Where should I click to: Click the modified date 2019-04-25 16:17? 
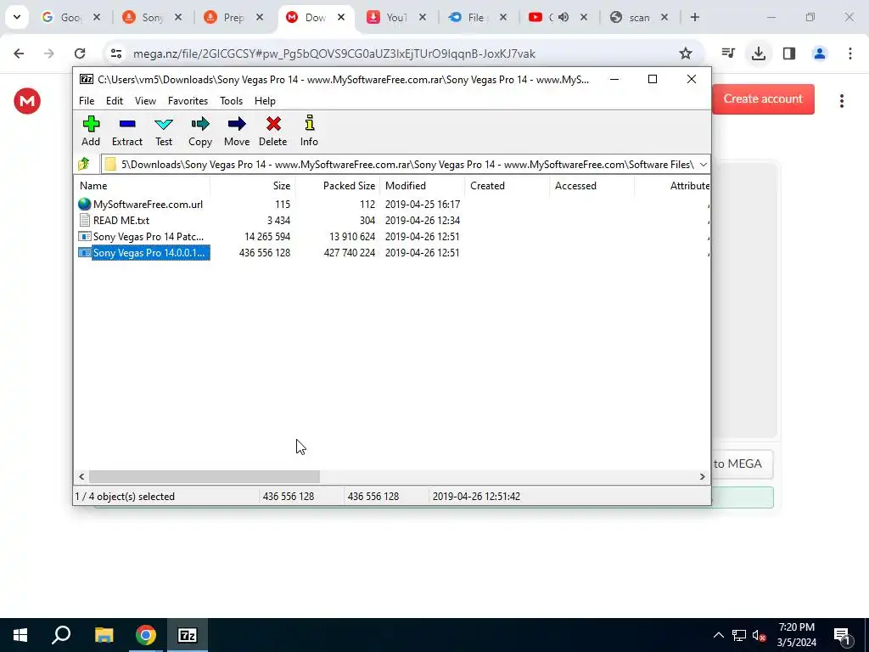point(423,205)
